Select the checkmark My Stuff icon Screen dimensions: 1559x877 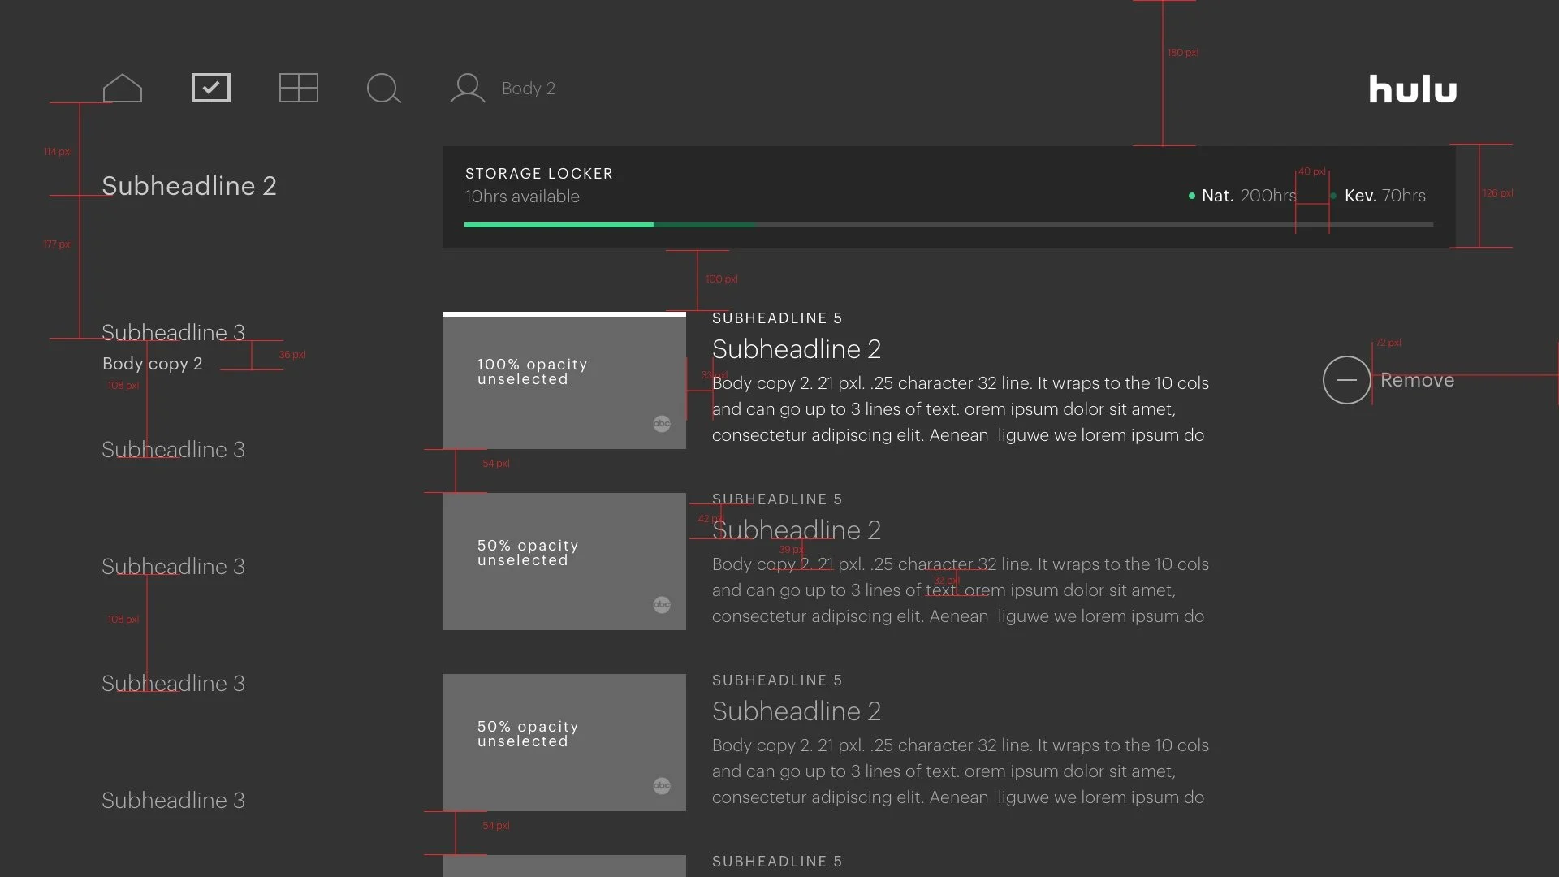(x=211, y=88)
